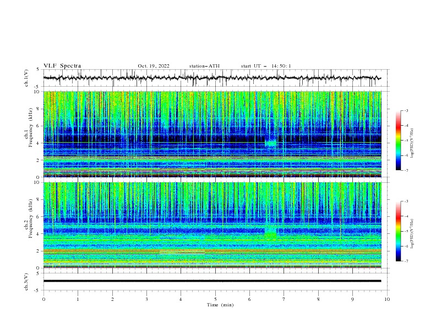Click the "-5" label on ch.2 color scale
Viewport: 436px width, 336px height.
pyautogui.click(x=406, y=231)
